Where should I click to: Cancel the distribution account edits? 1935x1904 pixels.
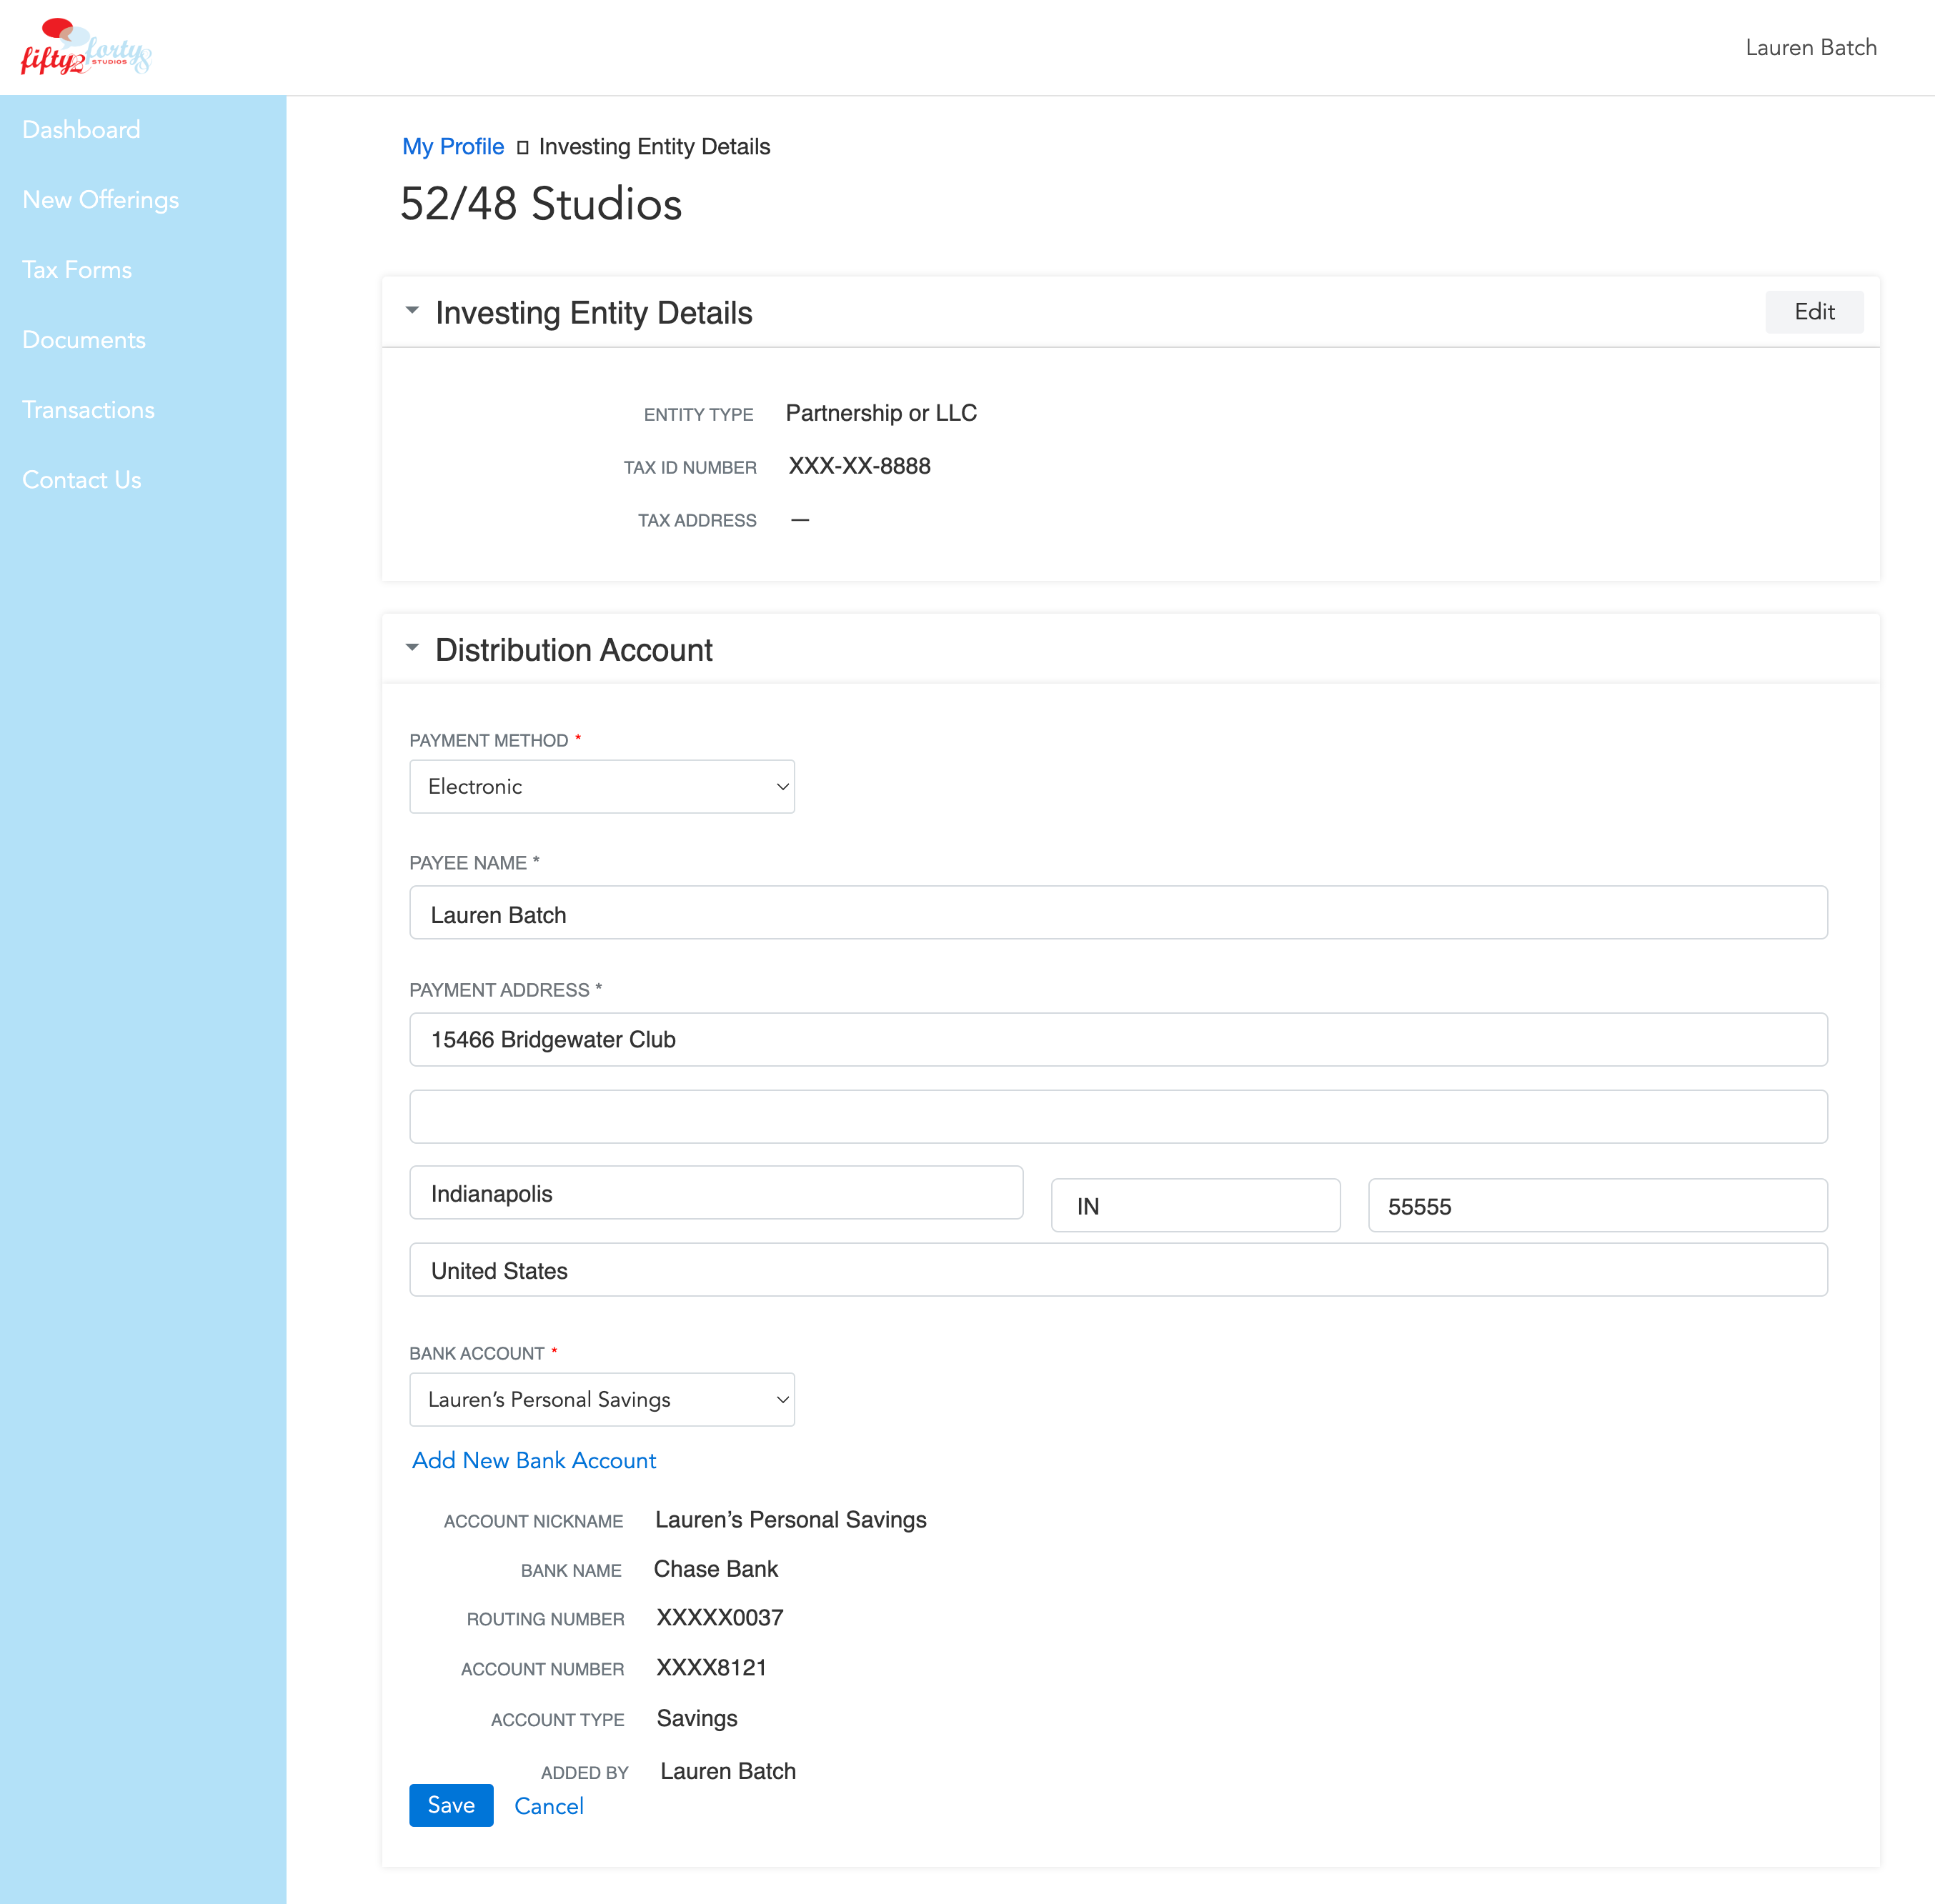[548, 1806]
